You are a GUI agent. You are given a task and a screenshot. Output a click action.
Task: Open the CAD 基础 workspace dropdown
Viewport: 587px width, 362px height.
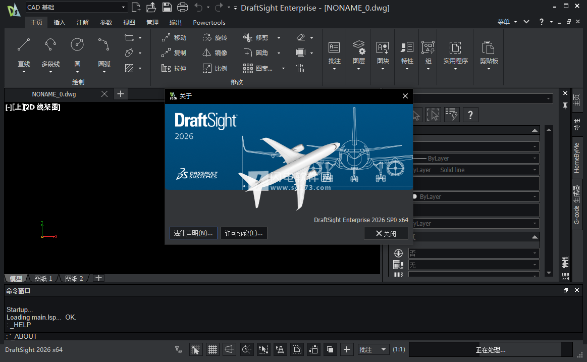click(124, 7)
